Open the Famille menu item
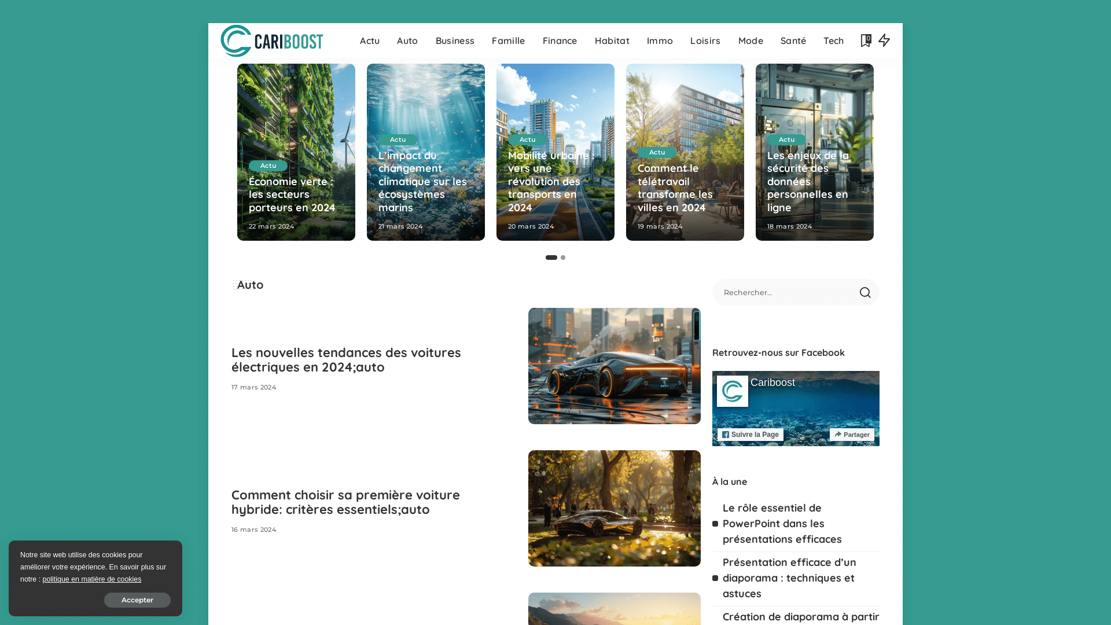This screenshot has width=1111, height=625. (x=509, y=41)
